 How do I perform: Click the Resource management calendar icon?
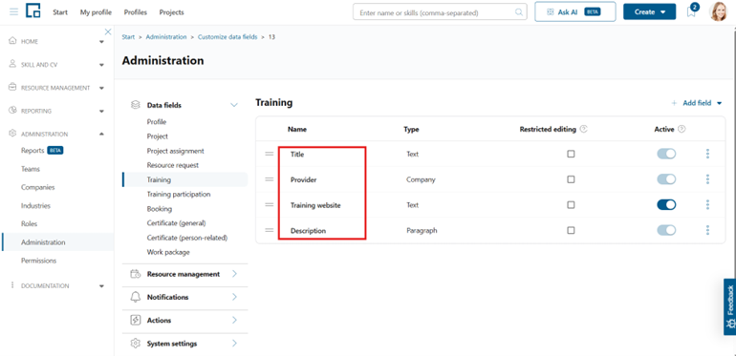click(135, 274)
